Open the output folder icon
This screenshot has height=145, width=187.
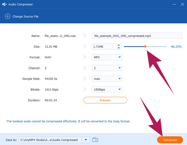point(95,140)
